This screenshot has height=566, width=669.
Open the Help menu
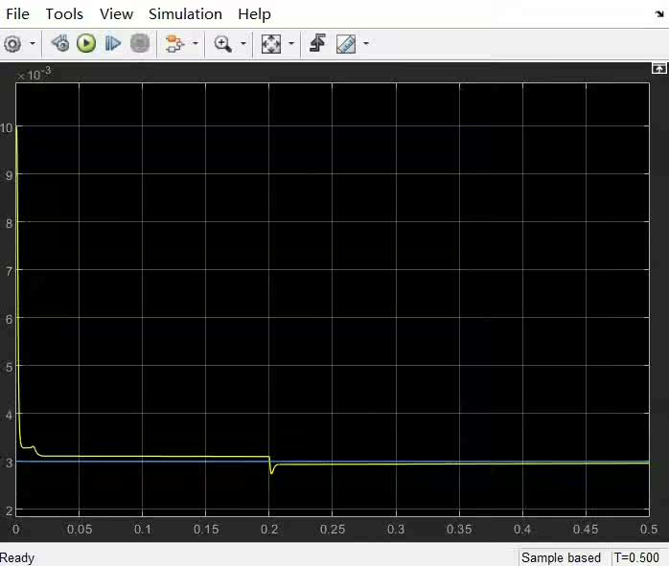click(x=254, y=14)
